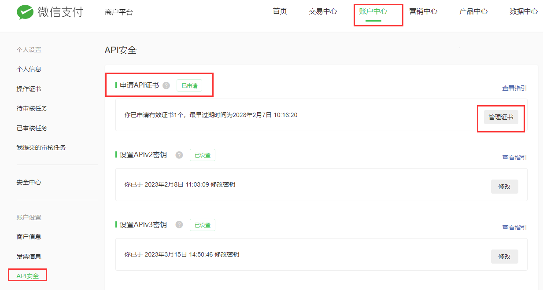Click help icon beside 设置APIv3密钥
Viewport: 543px width, 290px height.
tap(179, 225)
